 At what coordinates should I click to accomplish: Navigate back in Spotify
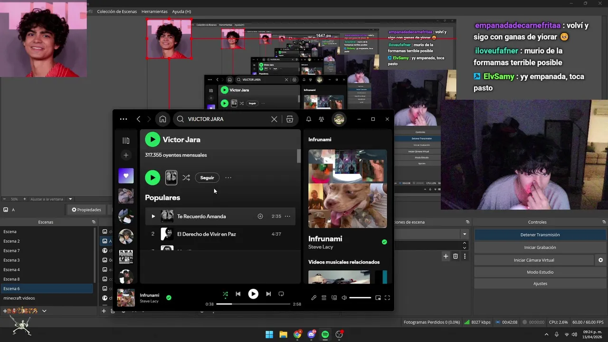[138, 119]
